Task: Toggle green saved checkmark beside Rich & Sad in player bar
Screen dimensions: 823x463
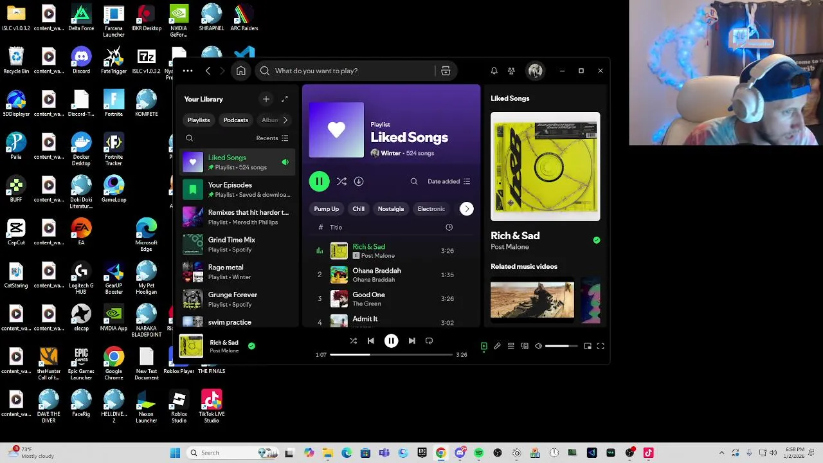Action: [251, 346]
